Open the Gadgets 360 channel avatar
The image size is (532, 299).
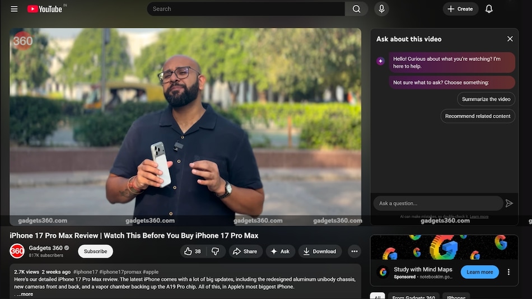[17, 251]
